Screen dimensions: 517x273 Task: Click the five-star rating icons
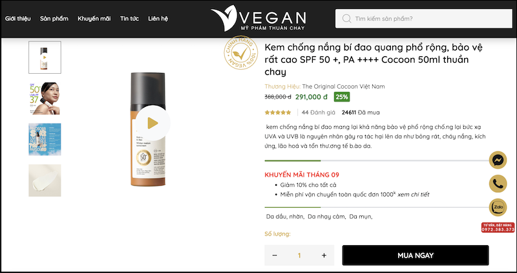[x=278, y=113]
